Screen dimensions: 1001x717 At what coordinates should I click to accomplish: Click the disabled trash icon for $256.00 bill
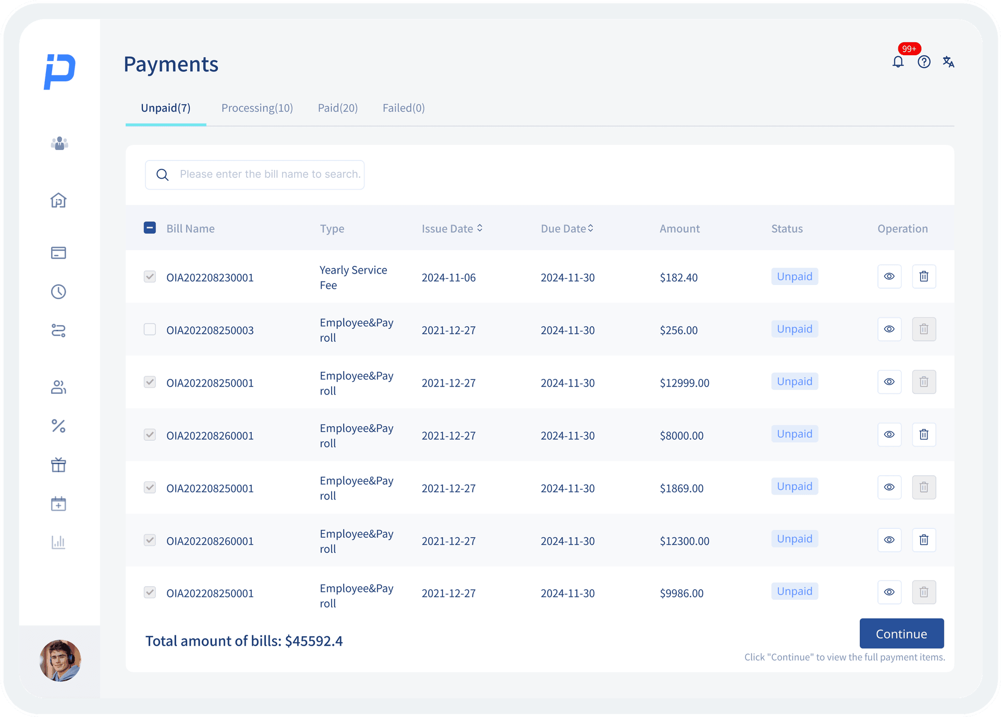click(x=924, y=329)
